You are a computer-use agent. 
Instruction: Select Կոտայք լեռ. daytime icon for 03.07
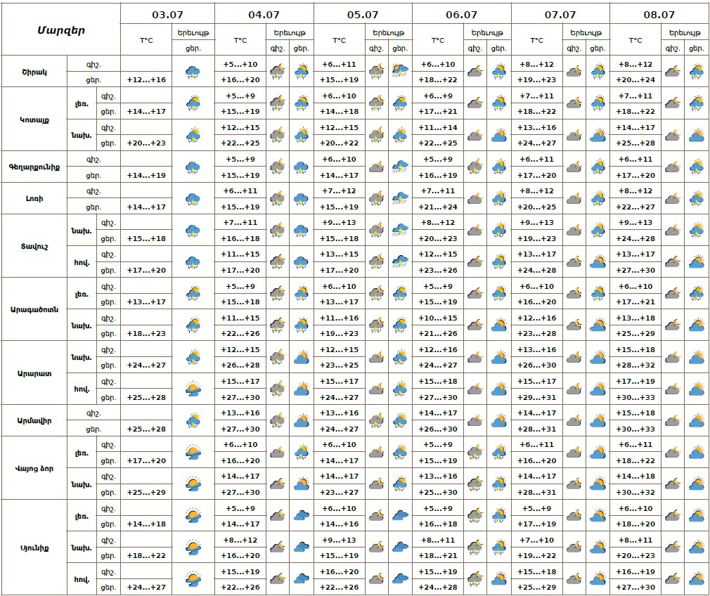tap(193, 103)
